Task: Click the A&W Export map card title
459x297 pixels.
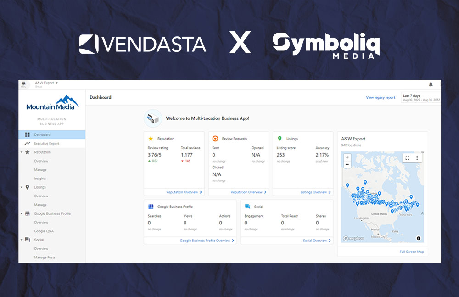Action: click(x=353, y=139)
